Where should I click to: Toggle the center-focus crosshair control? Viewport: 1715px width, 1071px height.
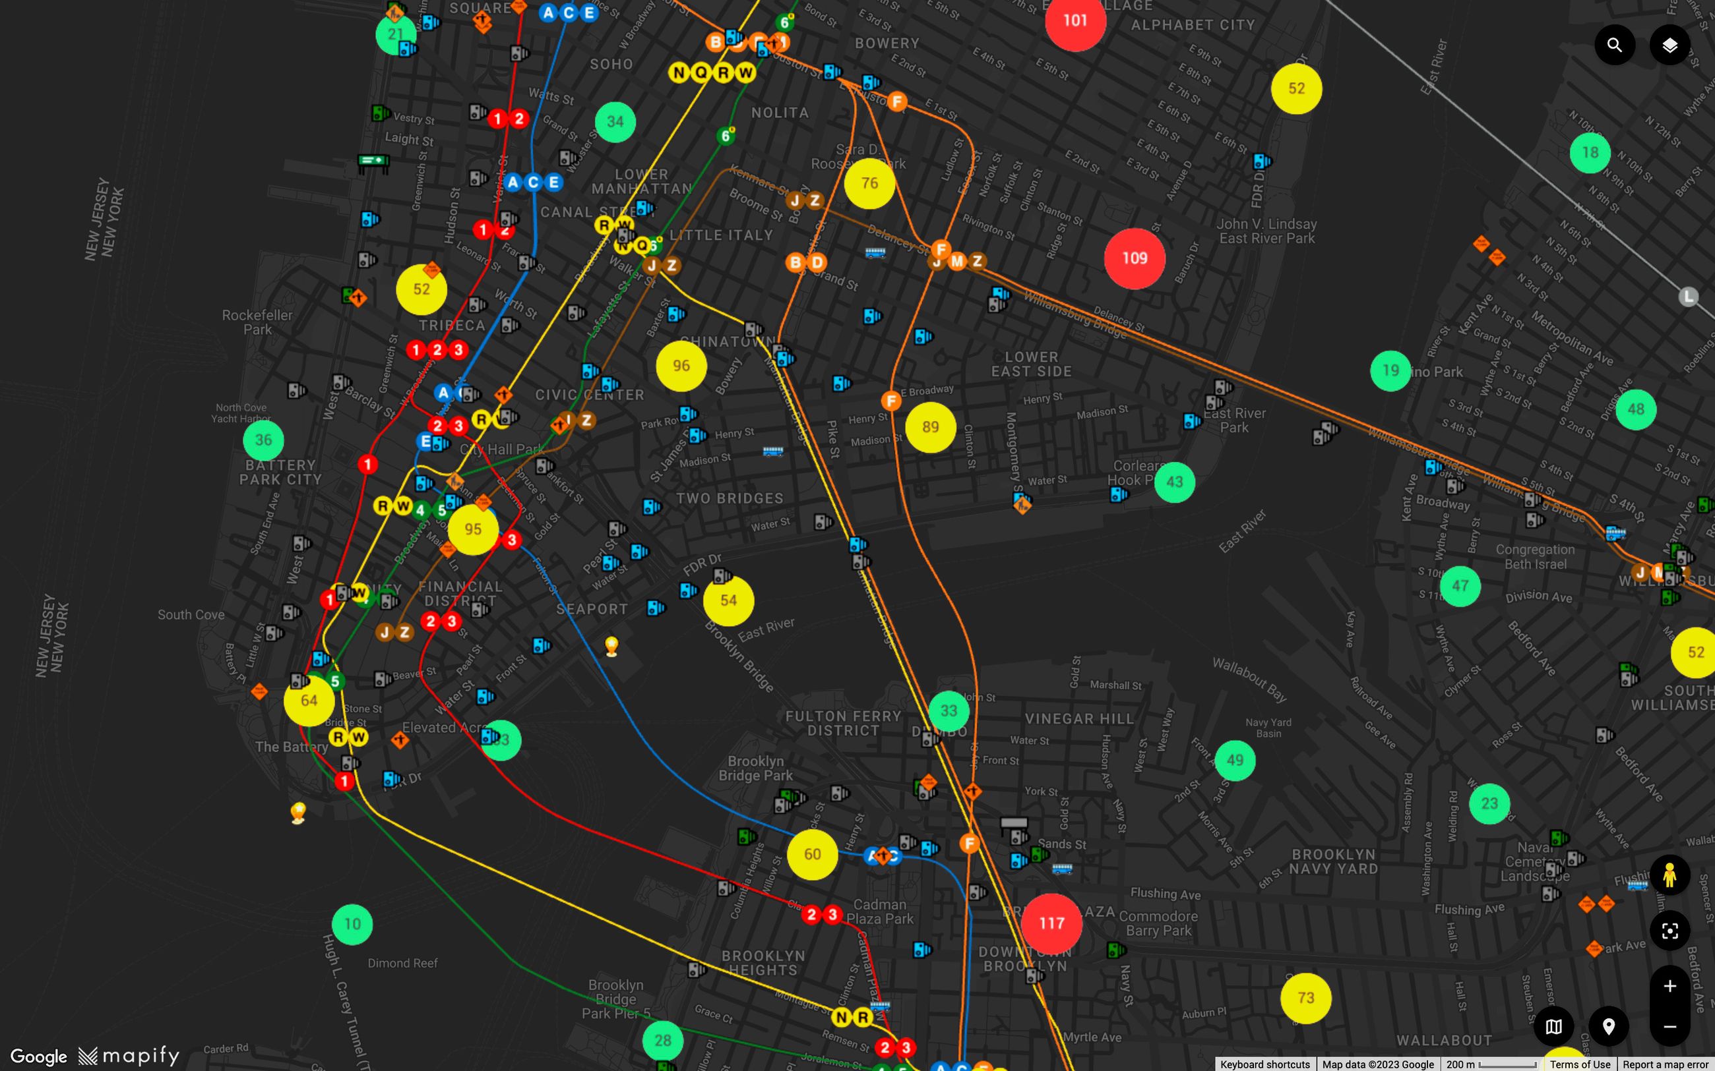(1671, 931)
